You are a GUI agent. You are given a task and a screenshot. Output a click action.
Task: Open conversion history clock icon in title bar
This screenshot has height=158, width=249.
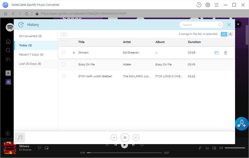click(199, 5)
